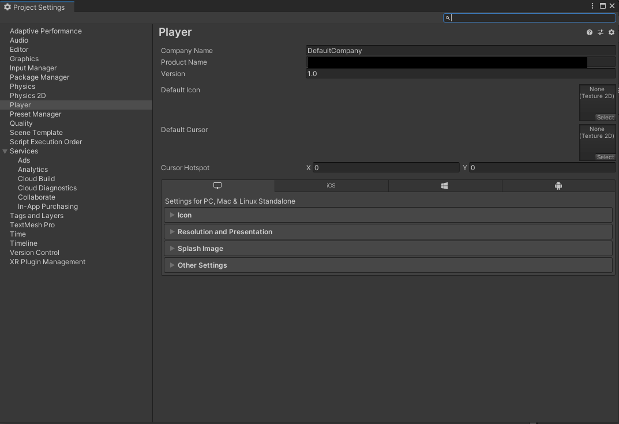Collapse the Services category in the sidebar
The height and width of the screenshot is (424, 619).
[x=5, y=151]
